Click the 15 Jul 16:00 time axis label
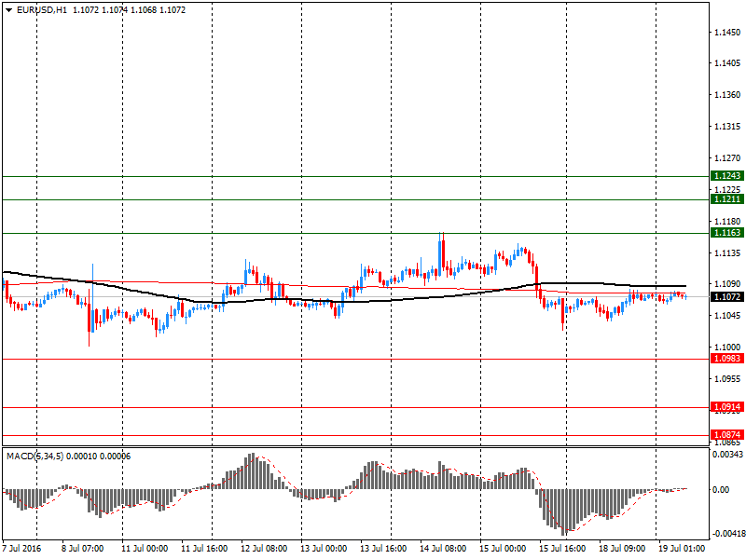Screen dimensions: 746x559 (562, 549)
